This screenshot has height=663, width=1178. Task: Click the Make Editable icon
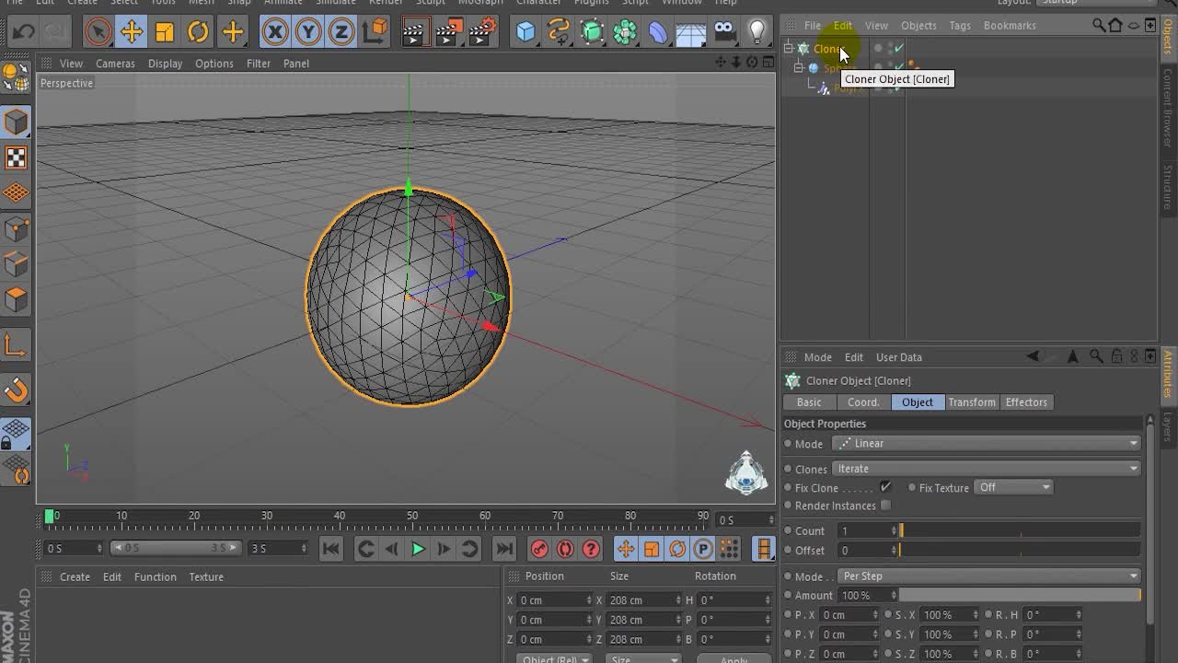[17, 77]
